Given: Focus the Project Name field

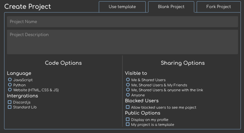Looking at the screenshot, I should [x=122, y=22].
